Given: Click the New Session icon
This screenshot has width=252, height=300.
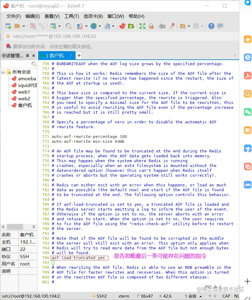Looking at the screenshot, I should 8,26.
